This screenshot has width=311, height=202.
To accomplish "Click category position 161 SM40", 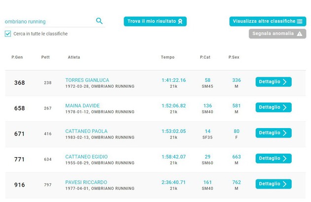I will (207, 185).
